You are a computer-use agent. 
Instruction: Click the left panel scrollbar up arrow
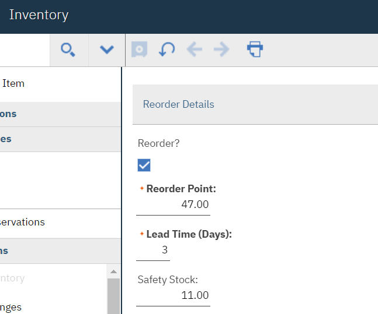click(113, 271)
